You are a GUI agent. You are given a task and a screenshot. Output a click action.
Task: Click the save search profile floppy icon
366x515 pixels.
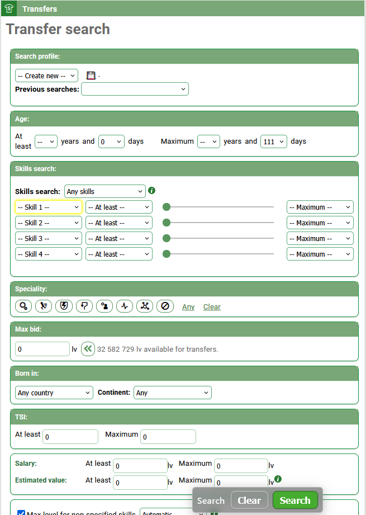[x=91, y=75]
